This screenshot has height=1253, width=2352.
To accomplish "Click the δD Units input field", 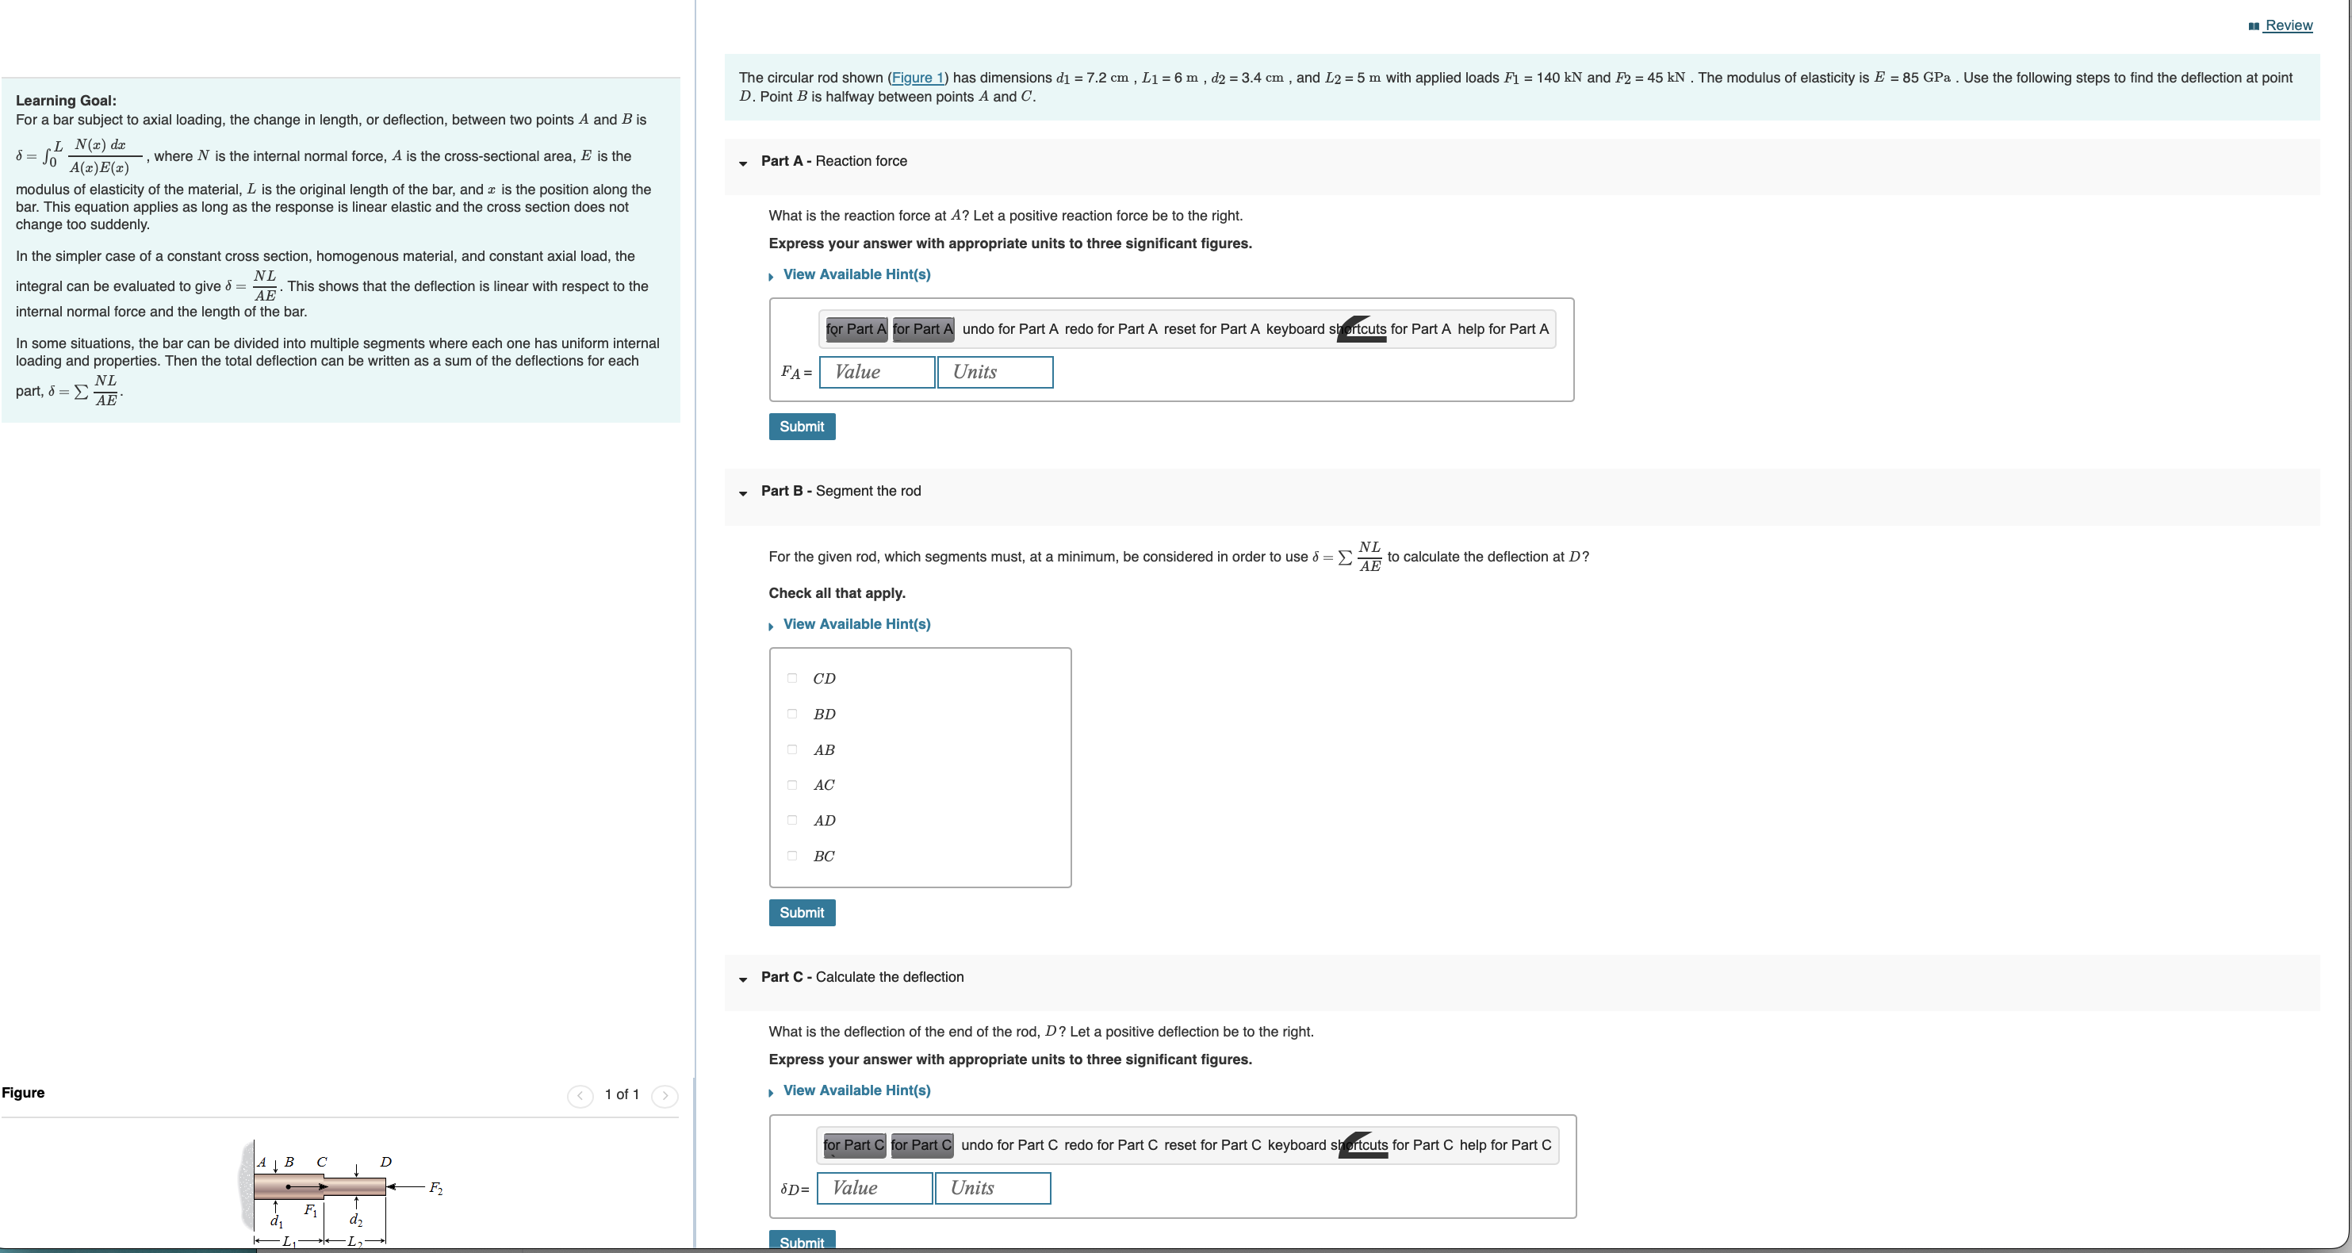I will tap(993, 1188).
